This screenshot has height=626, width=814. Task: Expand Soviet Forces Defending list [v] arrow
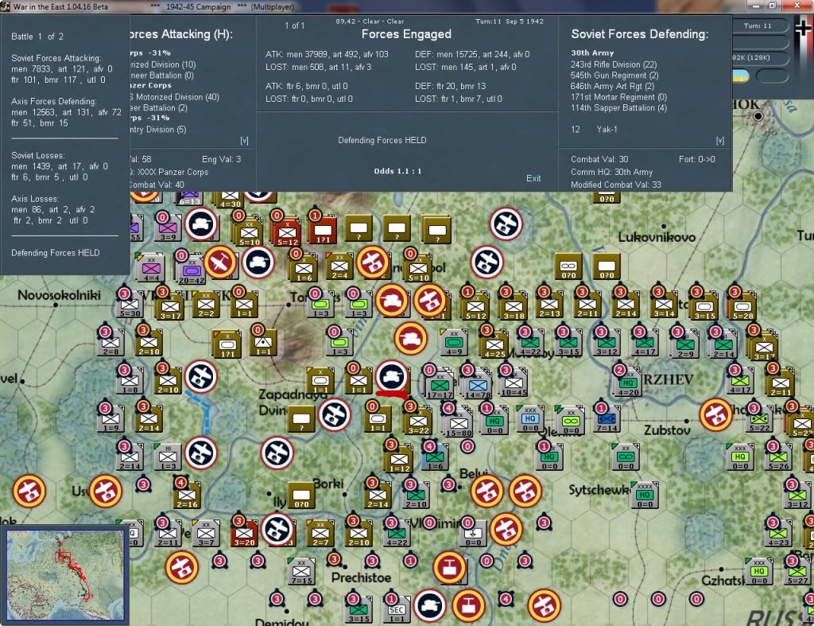[719, 141]
